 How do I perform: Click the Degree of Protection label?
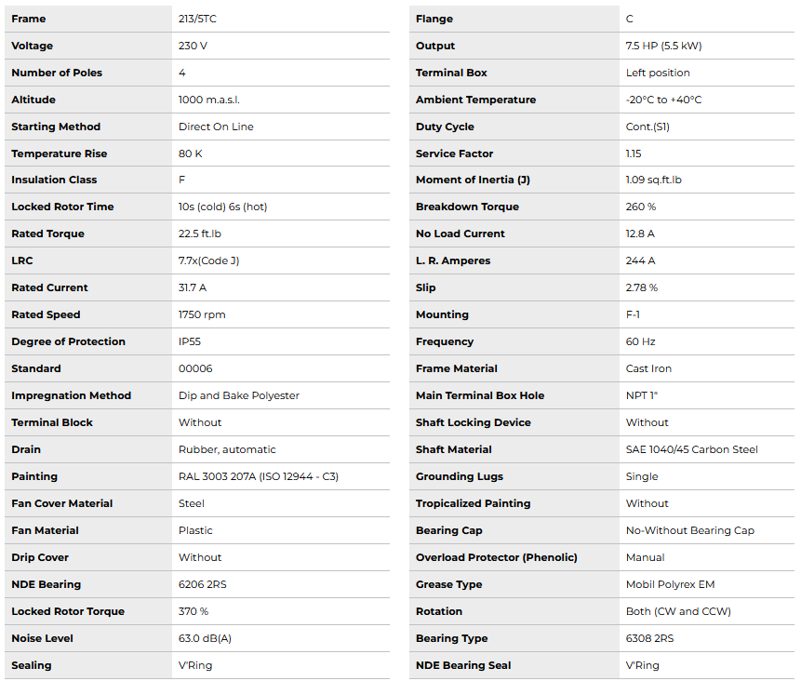68,341
